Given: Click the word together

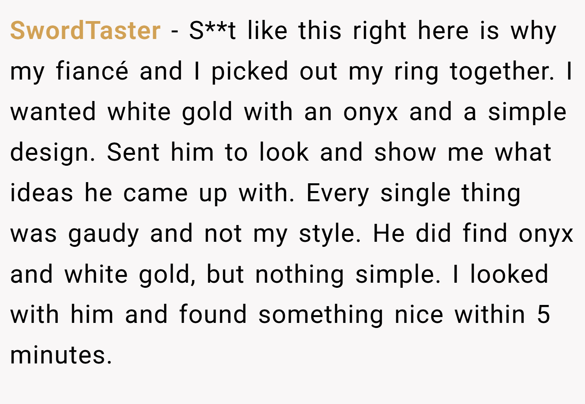Looking at the screenshot, I should (502, 72).
